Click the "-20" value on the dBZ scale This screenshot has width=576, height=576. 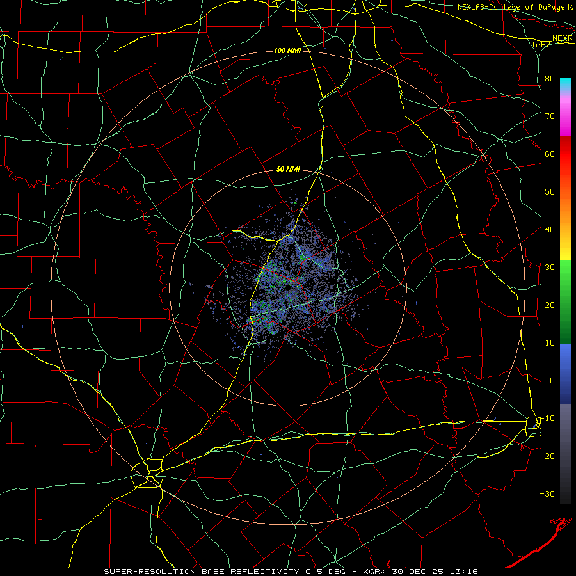pos(547,456)
